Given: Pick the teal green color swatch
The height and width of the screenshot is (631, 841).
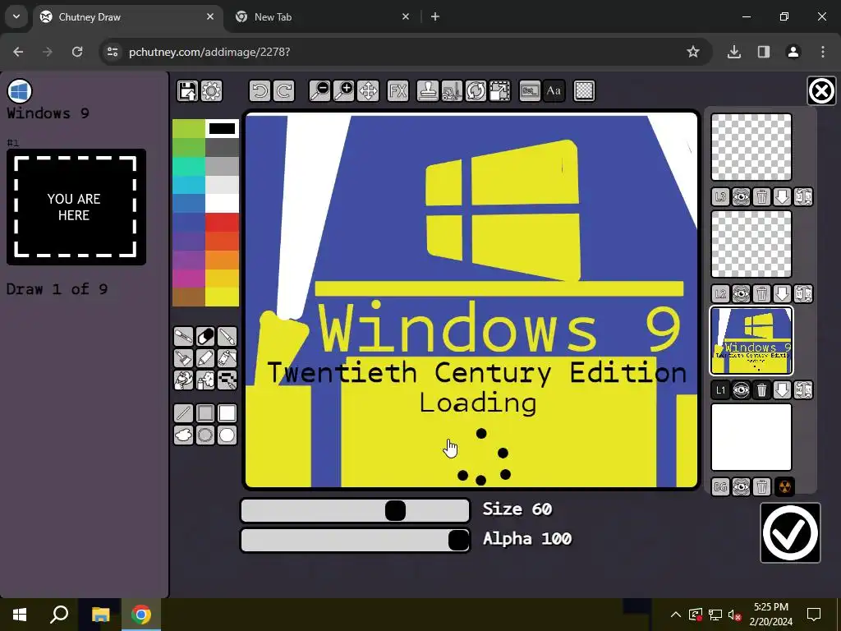Looking at the screenshot, I should coord(189,166).
